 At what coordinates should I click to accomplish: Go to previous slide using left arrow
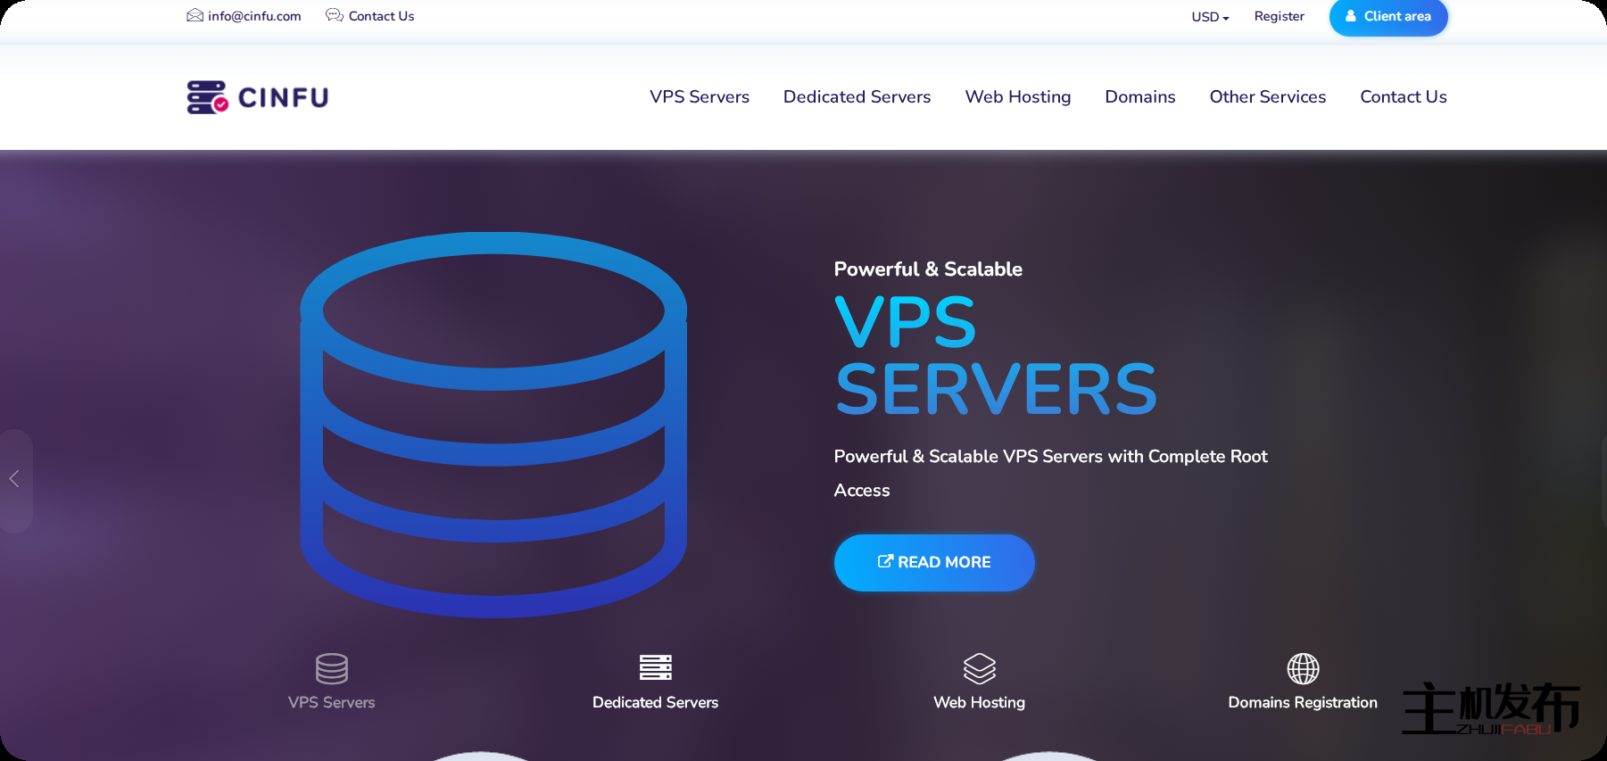[14, 479]
